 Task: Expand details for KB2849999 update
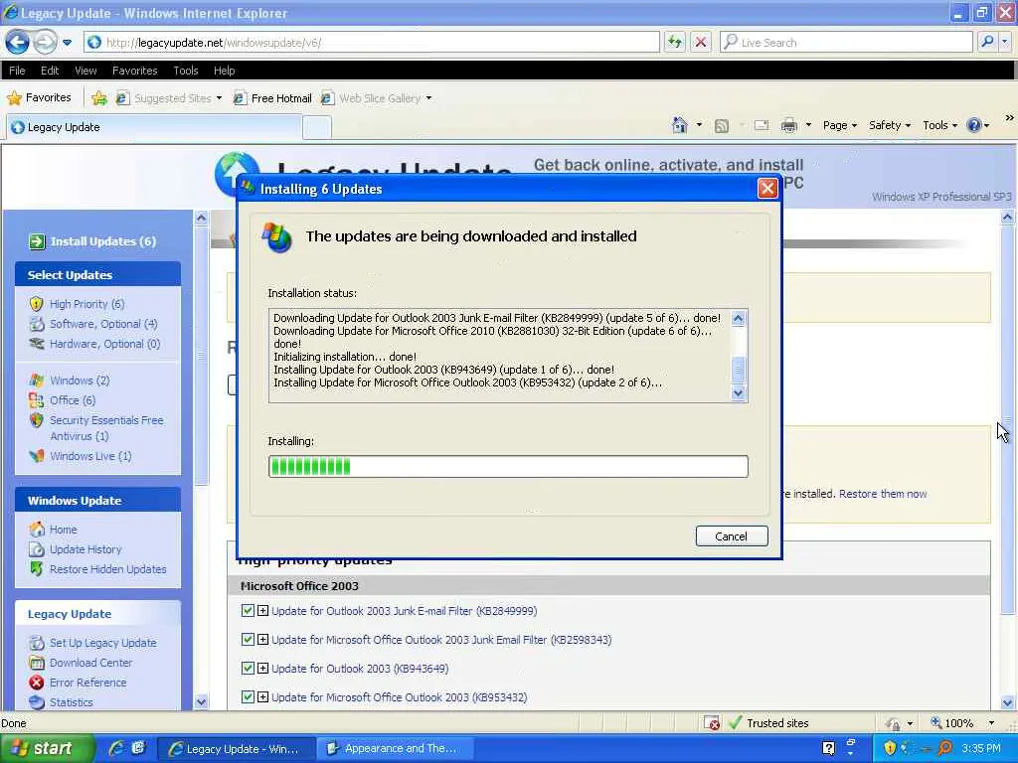262,611
